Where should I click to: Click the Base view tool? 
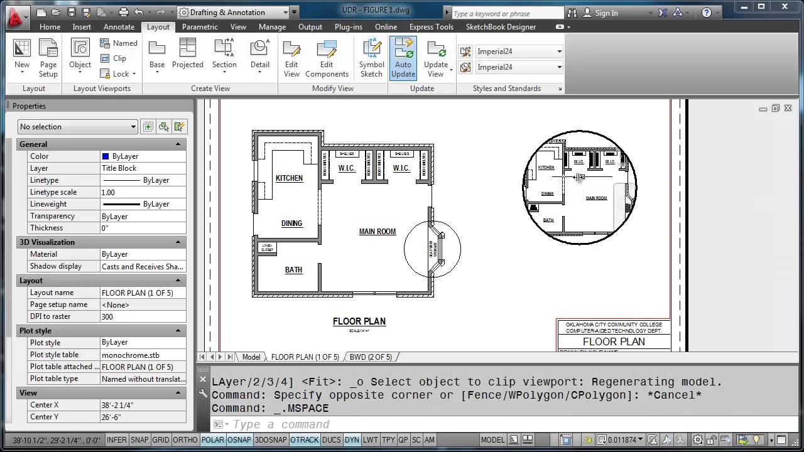pyautogui.click(x=157, y=58)
